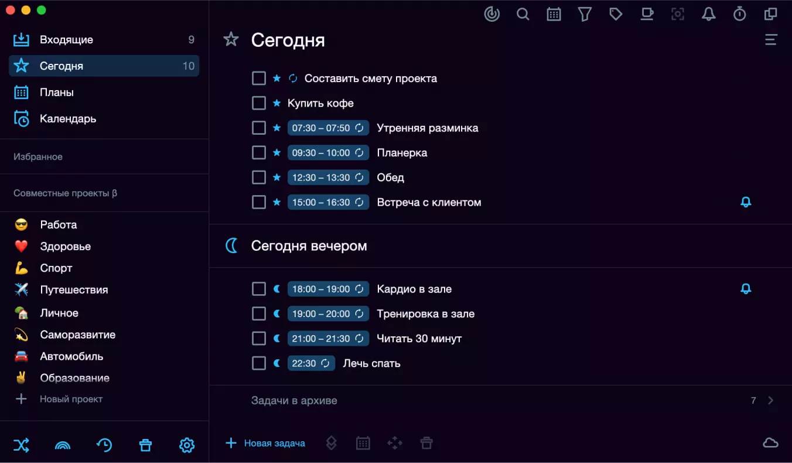Open the tags icon in top toolbar

[x=616, y=14]
